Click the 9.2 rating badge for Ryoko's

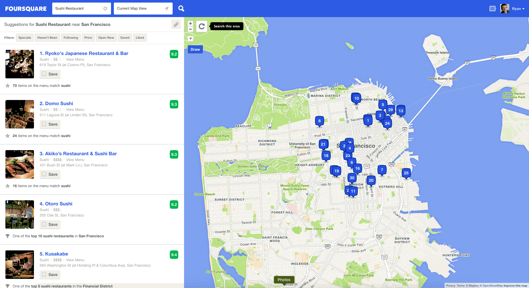point(174,54)
